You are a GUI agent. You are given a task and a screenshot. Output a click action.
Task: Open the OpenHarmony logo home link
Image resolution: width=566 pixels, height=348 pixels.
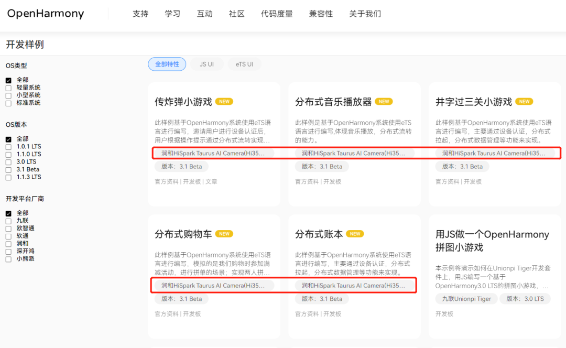(x=46, y=14)
